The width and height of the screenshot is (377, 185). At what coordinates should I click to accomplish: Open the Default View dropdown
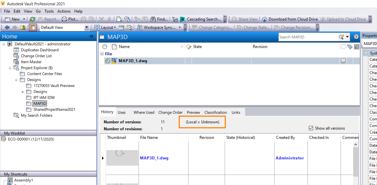(87, 27)
